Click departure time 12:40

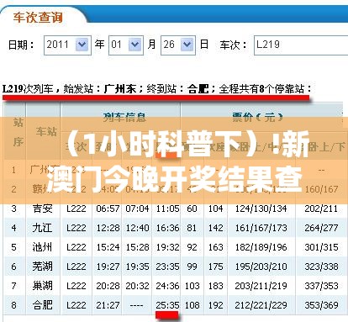tap(137, 228)
